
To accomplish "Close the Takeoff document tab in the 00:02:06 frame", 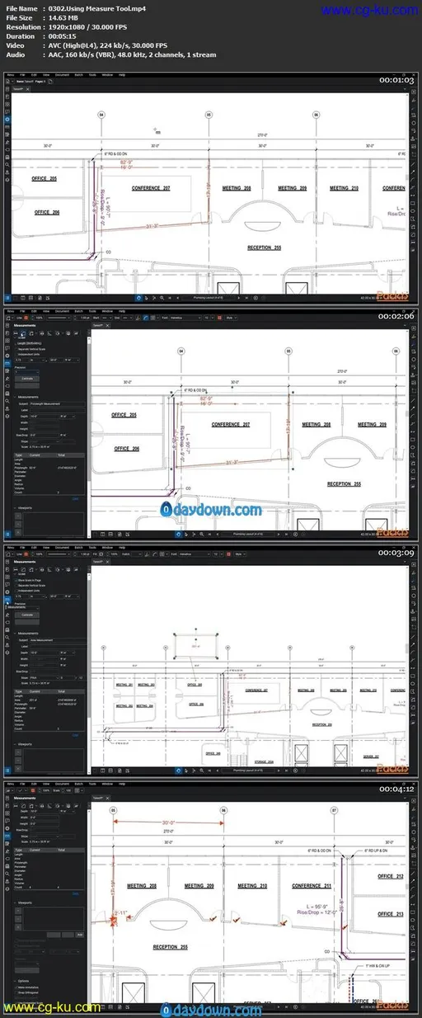I will pyautogui.click(x=108, y=325).
